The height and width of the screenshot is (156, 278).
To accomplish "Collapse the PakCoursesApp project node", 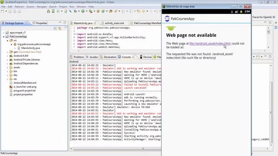I will click(3, 36).
